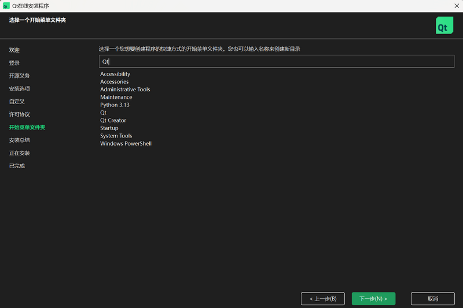Choose Administrative Tools from the list

(125, 90)
